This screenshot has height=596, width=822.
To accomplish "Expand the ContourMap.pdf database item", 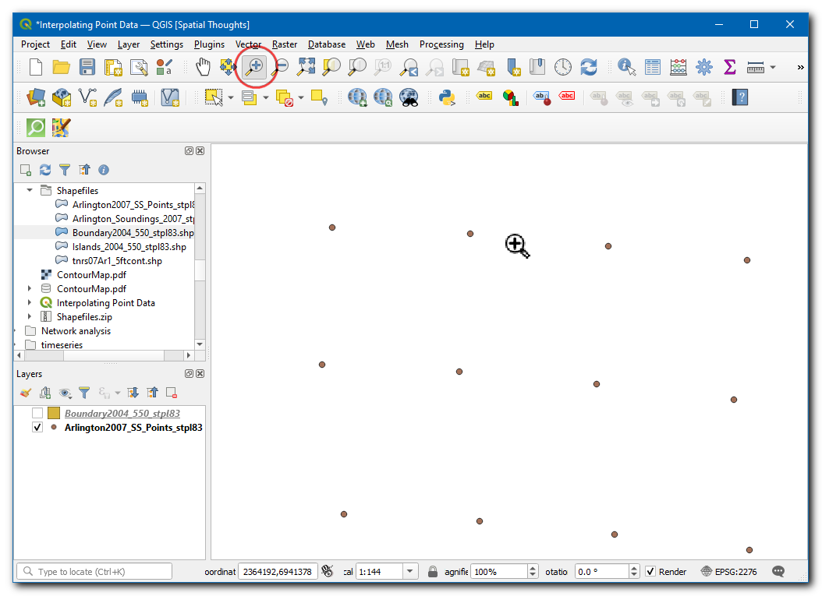I will [x=30, y=288].
